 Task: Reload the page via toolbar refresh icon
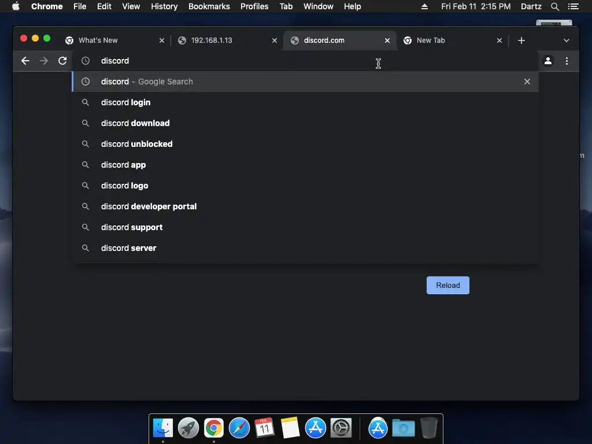coord(62,61)
